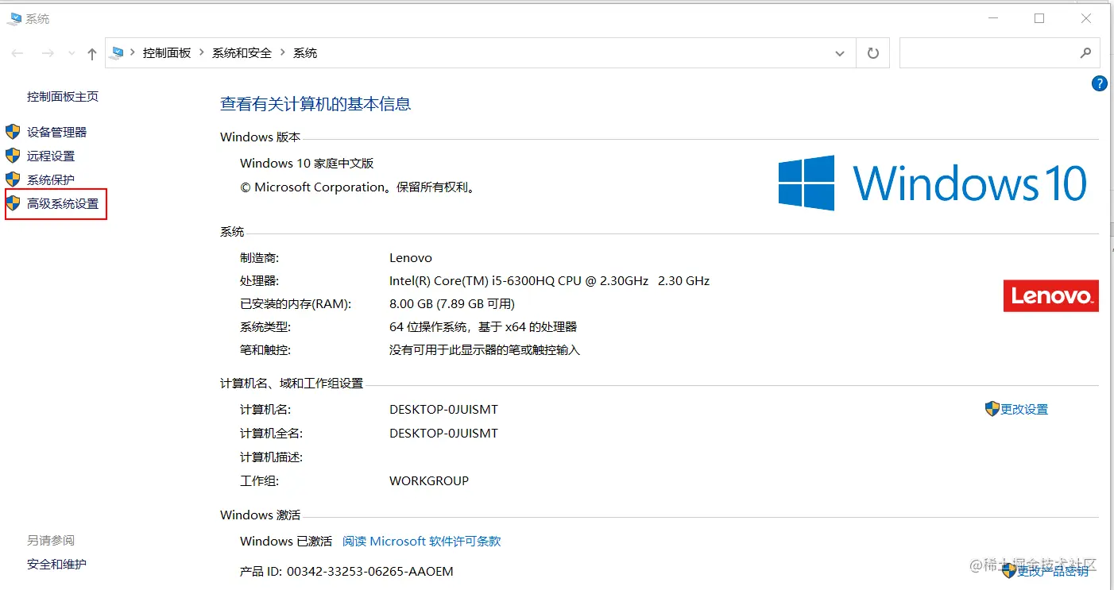Viewport: 1114px width, 590px height.
Task: Click shield icon beside 高级系统设置
Action: tap(13, 203)
